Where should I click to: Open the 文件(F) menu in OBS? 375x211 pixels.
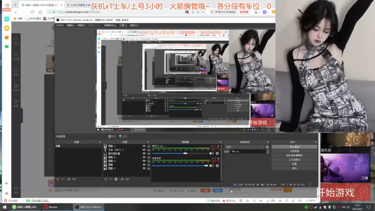click(x=60, y=25)
